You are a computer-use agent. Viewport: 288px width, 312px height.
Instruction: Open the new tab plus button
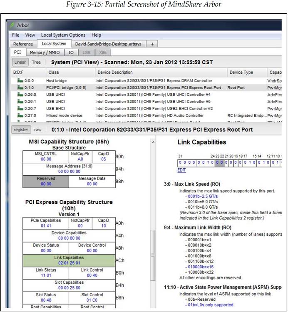pyautogui.click(x=152, y=44)
